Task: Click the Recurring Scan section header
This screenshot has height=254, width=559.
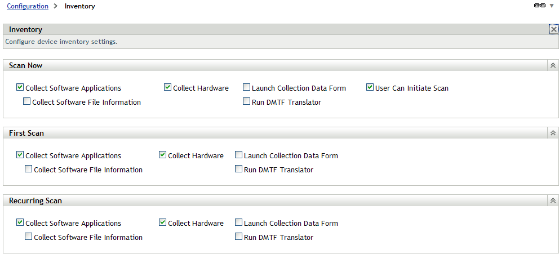Action: coord(36,201)
